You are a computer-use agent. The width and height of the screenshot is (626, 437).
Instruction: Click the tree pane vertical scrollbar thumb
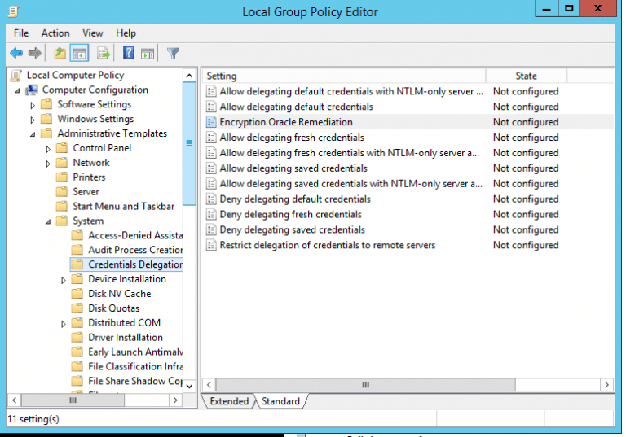coord(189,143)
